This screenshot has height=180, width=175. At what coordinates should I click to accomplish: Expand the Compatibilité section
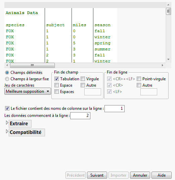pos(7,131)
